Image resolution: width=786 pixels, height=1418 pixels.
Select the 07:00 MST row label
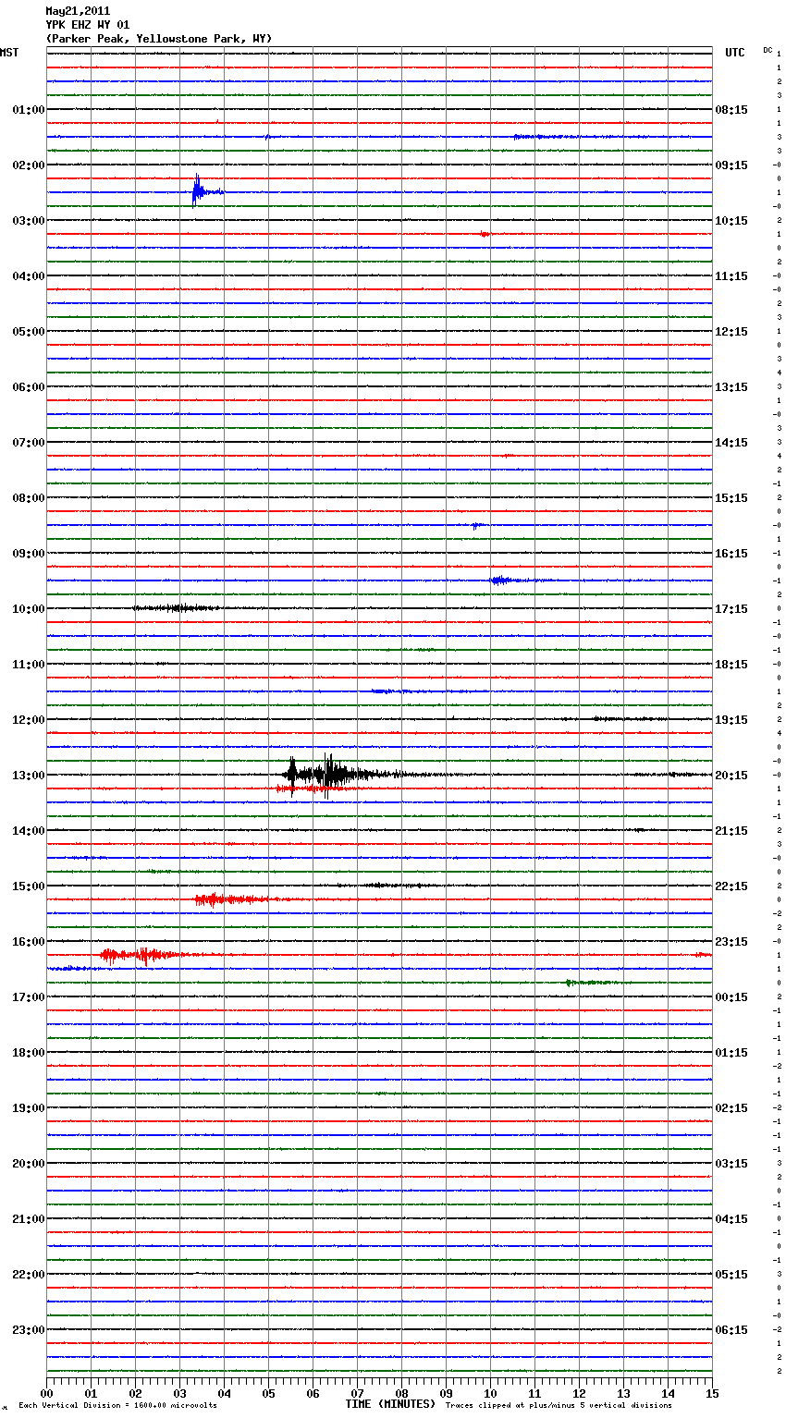(x=28, y=443)
